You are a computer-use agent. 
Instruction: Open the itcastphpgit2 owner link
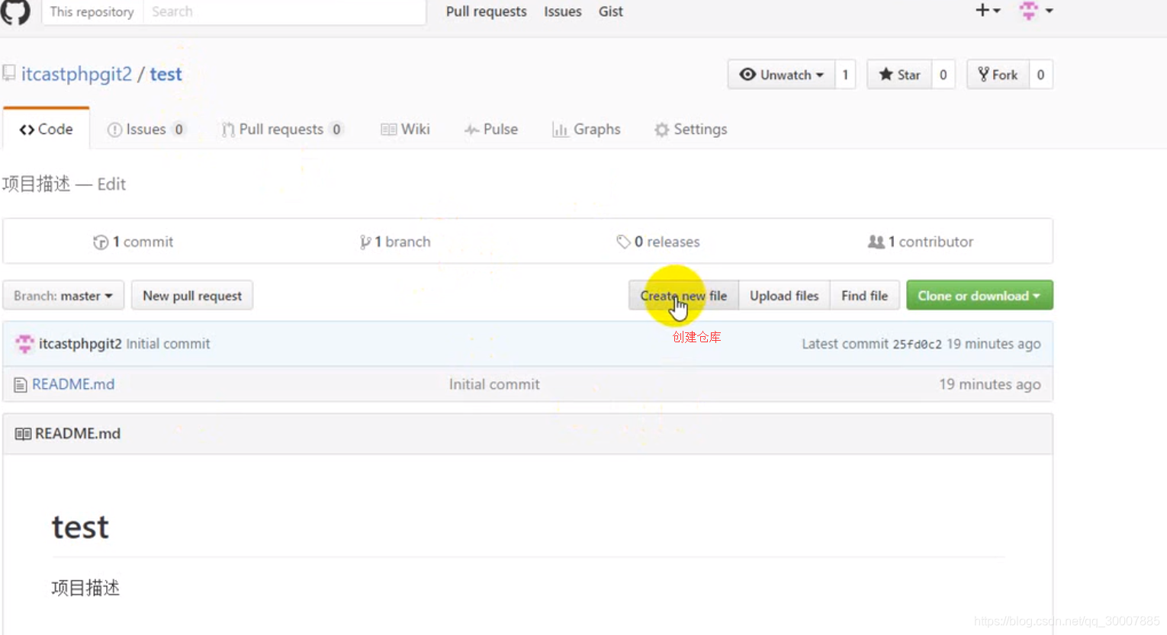(x=76, y=74)
